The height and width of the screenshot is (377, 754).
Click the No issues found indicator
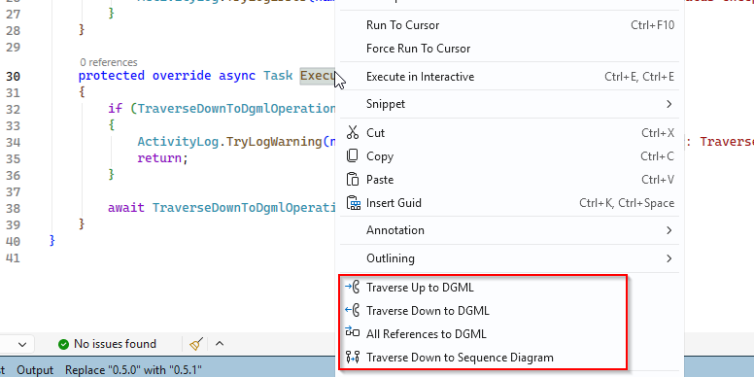(x=107, y=344)
